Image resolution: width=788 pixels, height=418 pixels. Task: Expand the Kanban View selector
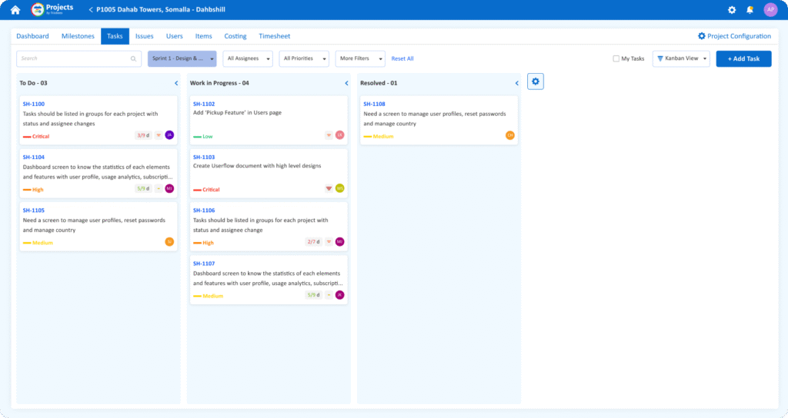pyautogui.click(x=680, y=58)
